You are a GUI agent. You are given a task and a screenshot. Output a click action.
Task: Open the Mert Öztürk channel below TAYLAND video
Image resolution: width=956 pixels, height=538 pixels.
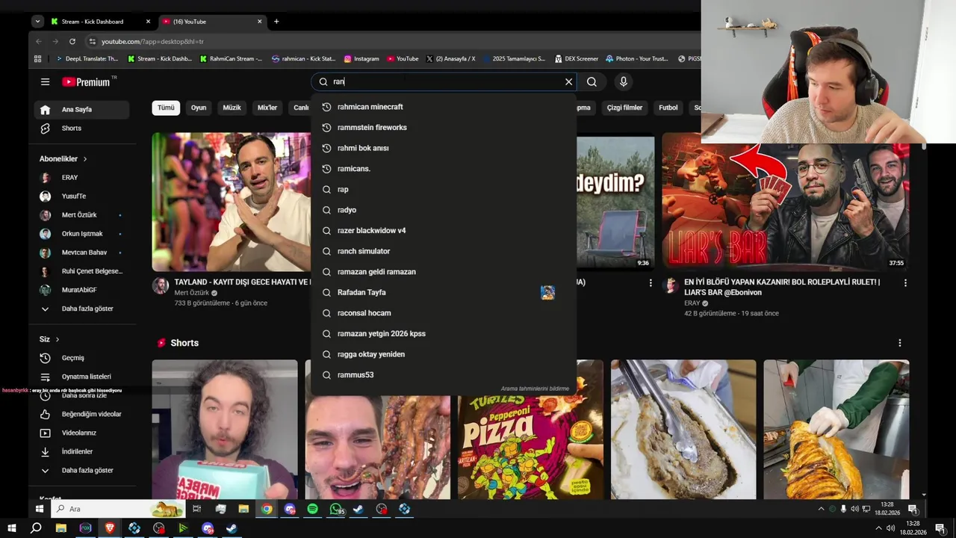click(x=192, y=293)
